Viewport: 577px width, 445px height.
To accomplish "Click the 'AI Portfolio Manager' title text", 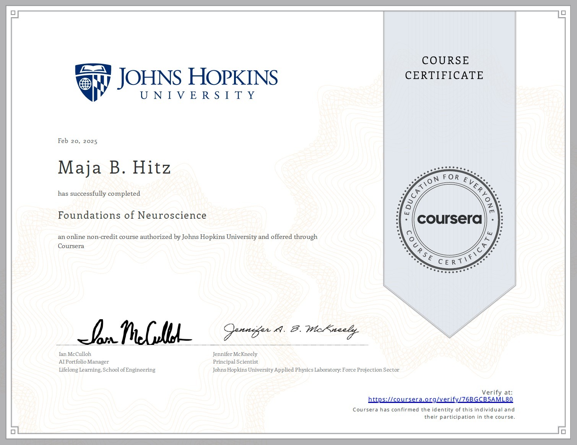I will coord(84,362).
